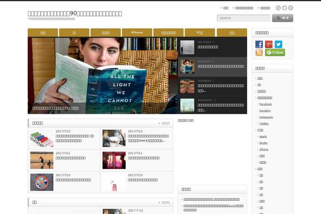Screen dimensions: 321x214
Task: Click the green Feedly Follow button
Action: pos(275,52)
